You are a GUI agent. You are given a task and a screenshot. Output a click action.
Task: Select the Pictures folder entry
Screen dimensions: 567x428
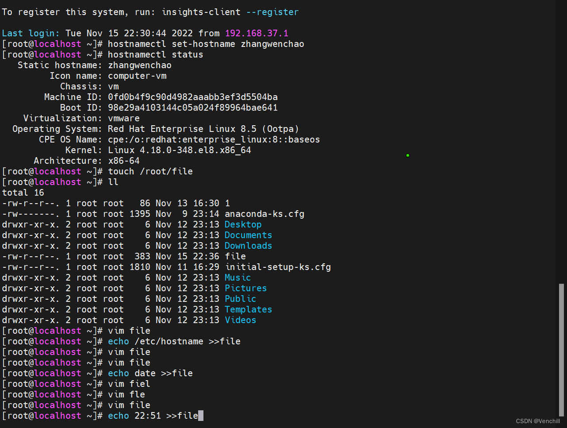point(245,288)
